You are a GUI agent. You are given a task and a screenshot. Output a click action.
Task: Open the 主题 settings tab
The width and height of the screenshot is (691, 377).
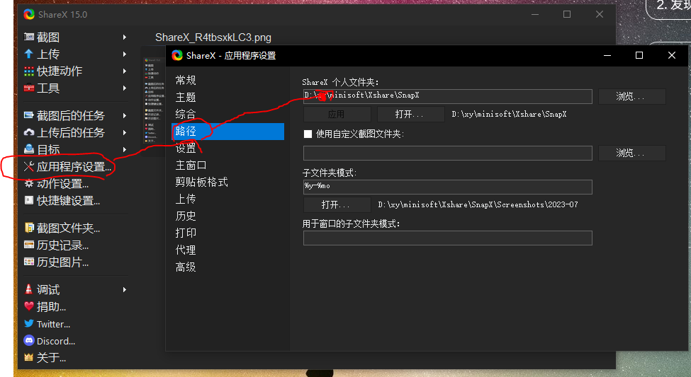(227, 97)
